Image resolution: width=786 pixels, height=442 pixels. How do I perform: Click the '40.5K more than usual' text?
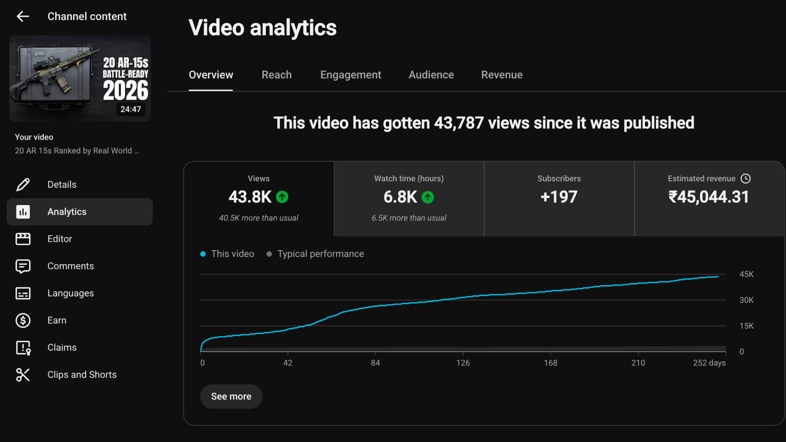click(x=259, y=218)
